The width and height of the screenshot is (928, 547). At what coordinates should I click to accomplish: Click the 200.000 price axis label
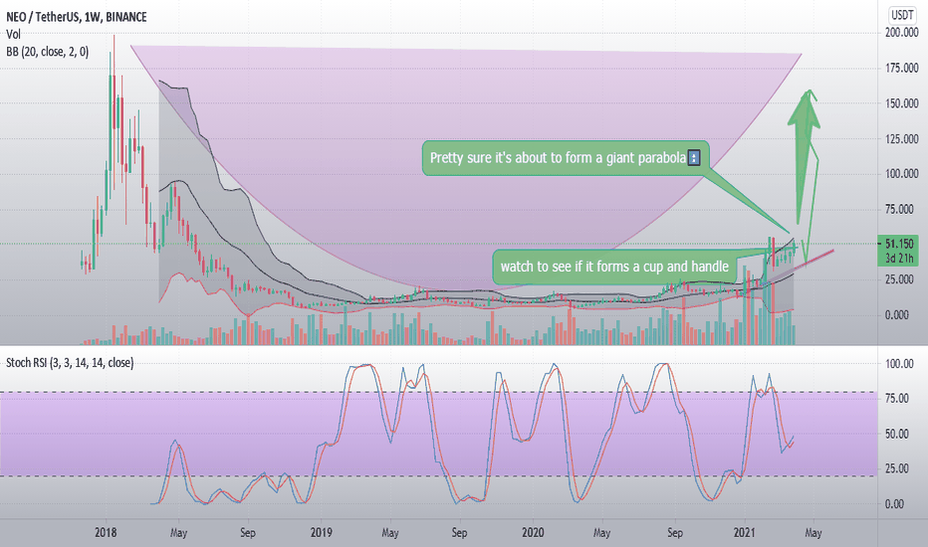901,33
